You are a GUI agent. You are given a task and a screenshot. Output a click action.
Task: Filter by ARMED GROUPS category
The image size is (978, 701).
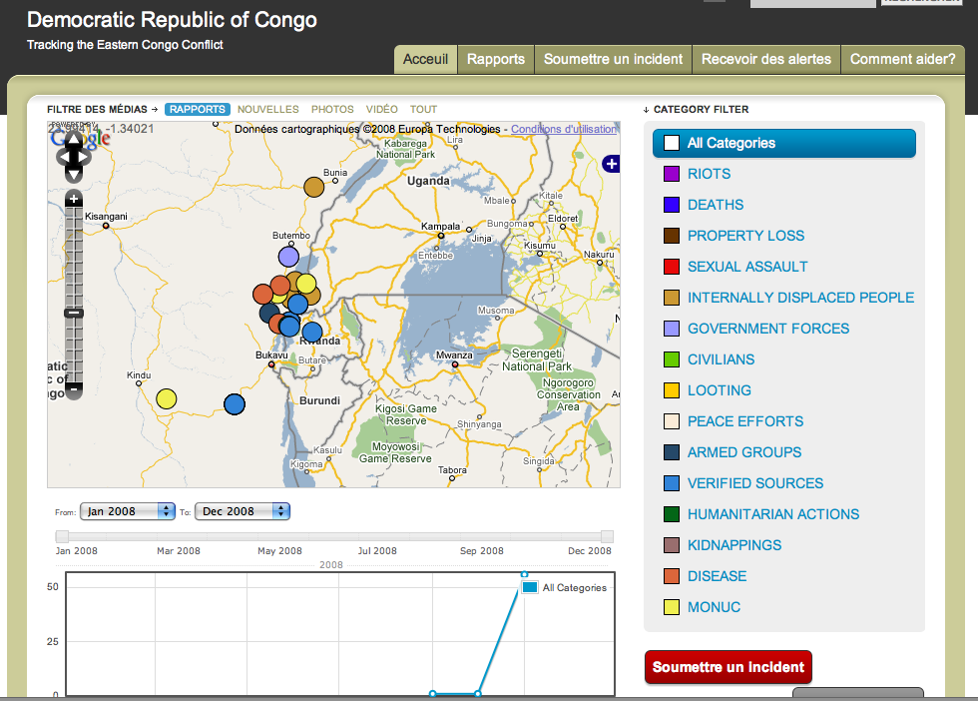point(744,452)
